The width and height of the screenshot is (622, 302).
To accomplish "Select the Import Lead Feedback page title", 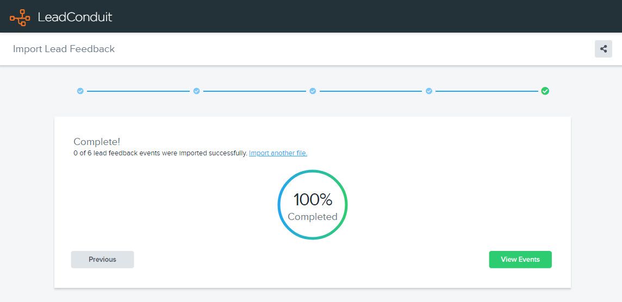I will click(64, 49).
